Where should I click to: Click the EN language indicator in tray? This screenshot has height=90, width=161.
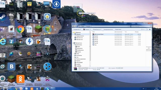tap(144, 89)
